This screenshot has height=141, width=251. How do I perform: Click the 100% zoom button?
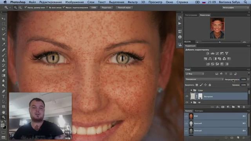94,7
